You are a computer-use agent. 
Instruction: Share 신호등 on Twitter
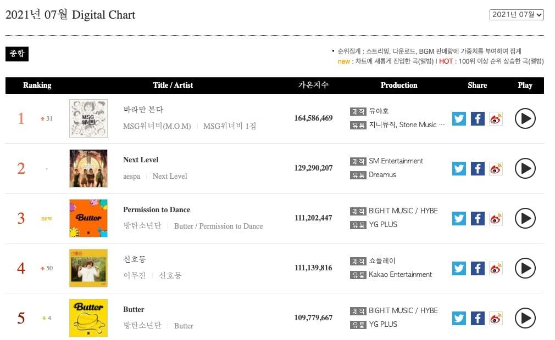click(459, 268)
